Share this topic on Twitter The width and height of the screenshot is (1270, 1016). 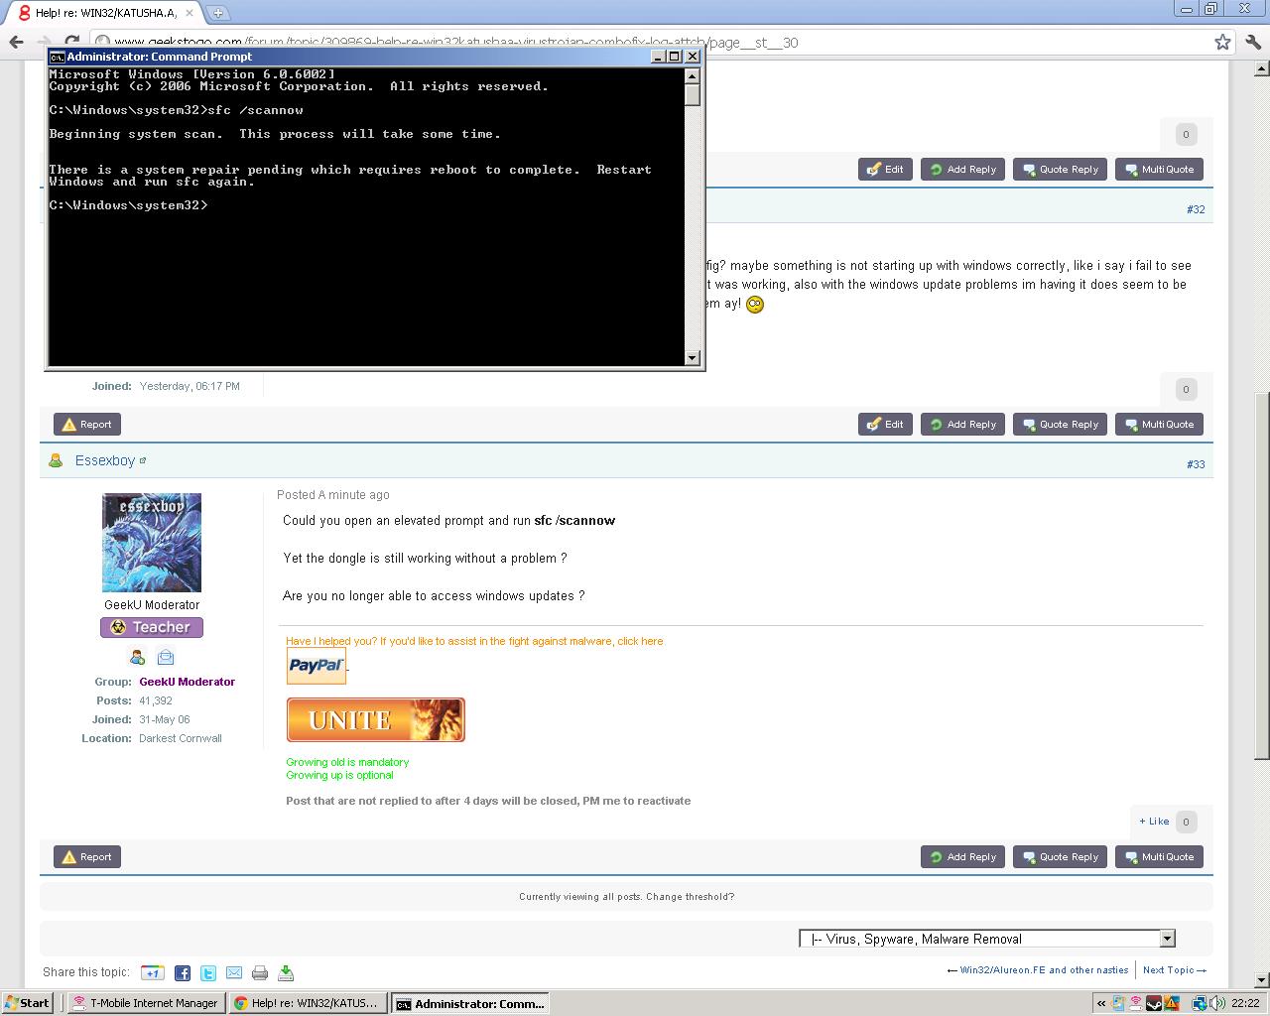pyautogui.click(x=208, y=973)
